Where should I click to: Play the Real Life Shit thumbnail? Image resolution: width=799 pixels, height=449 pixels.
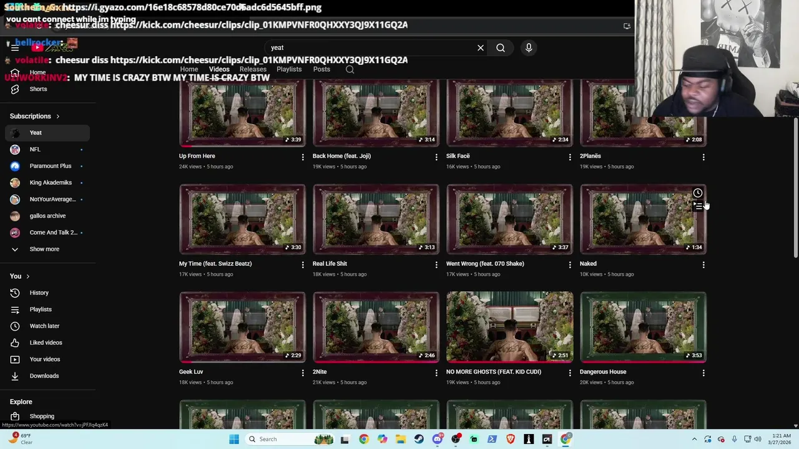(376, 219)
